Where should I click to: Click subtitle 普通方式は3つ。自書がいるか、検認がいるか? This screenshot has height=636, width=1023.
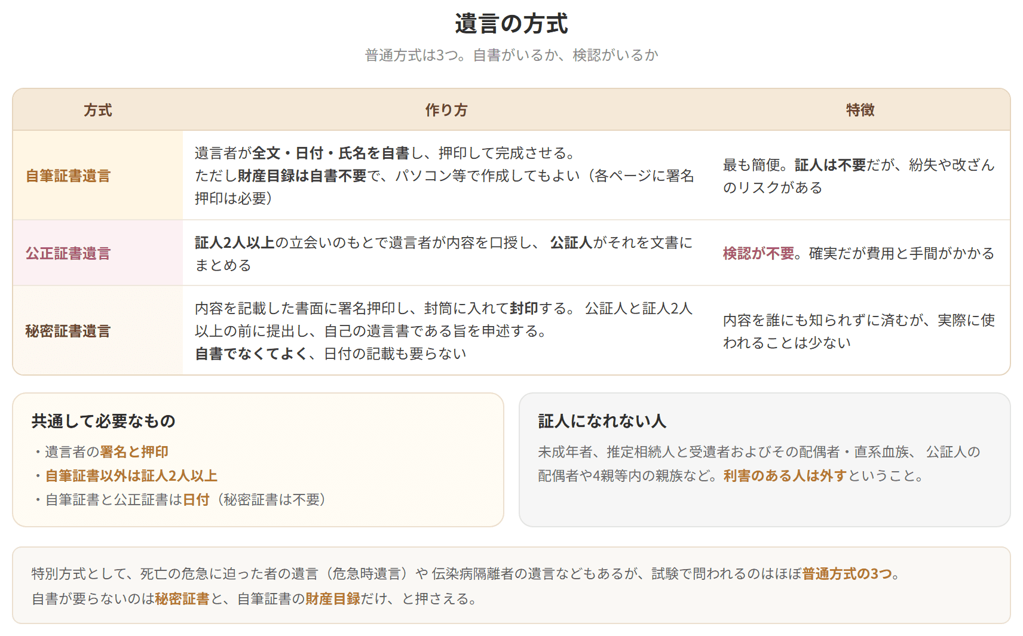tap(511, 56)
